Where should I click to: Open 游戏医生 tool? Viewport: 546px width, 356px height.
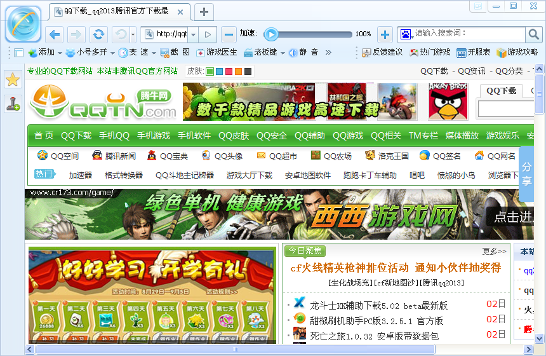(216, 52)
